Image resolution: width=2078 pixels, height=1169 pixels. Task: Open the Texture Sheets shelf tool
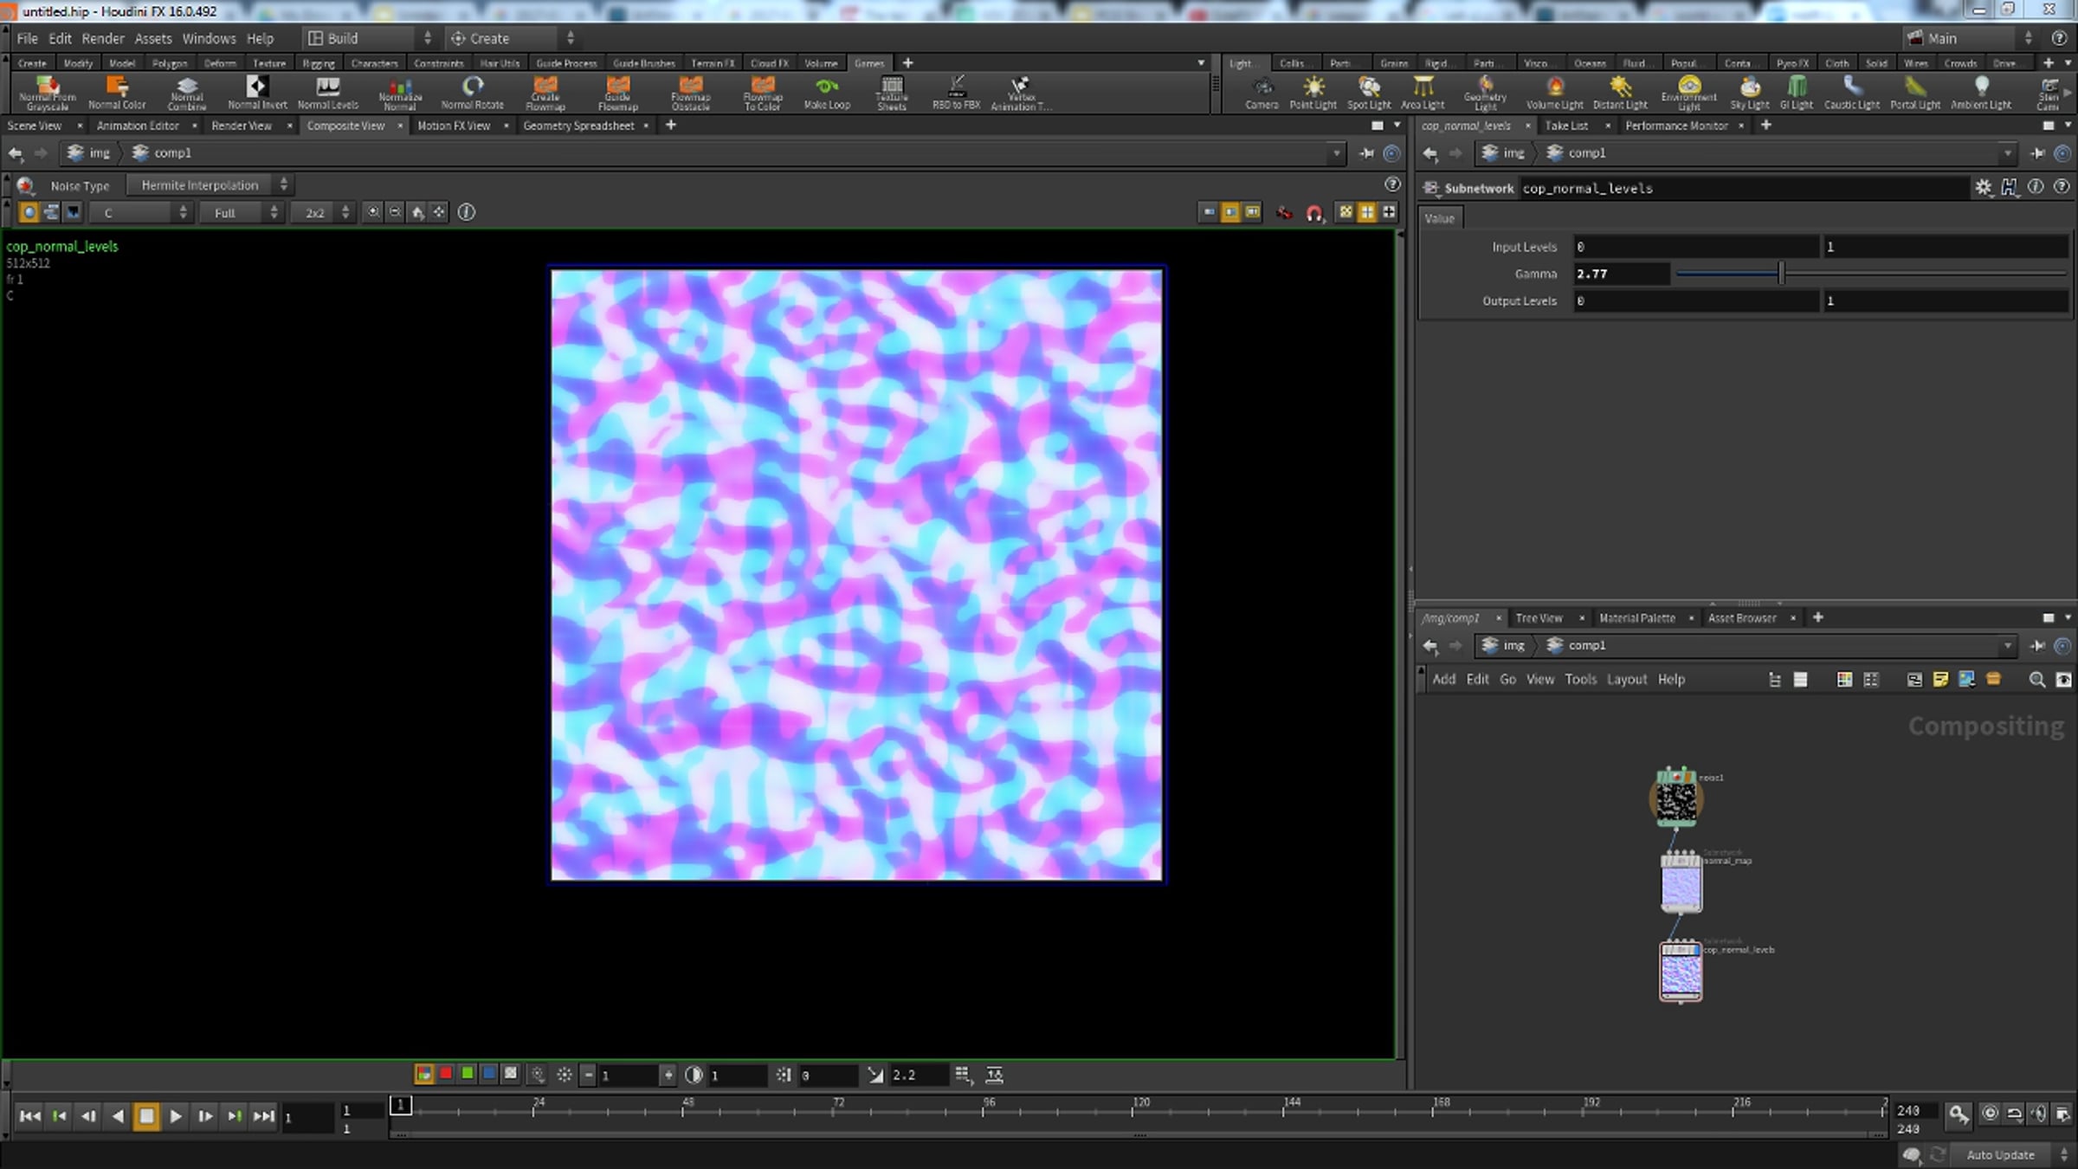click(x=891, y=92)
